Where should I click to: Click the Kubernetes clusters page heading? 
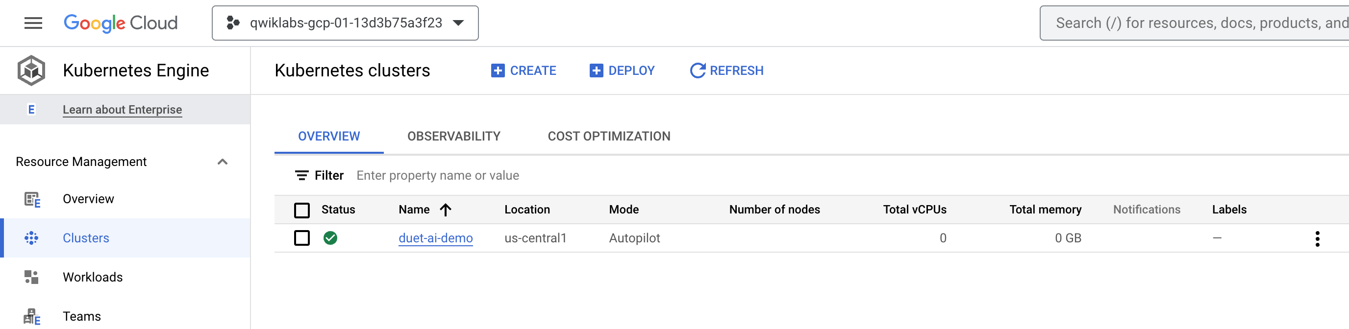tap(352, 70)
